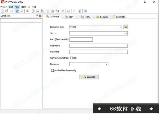This screenshot has height=114, width=159.
Task: Switch to the Security tab
Action: pyautogui.click(x=102, y=17)
